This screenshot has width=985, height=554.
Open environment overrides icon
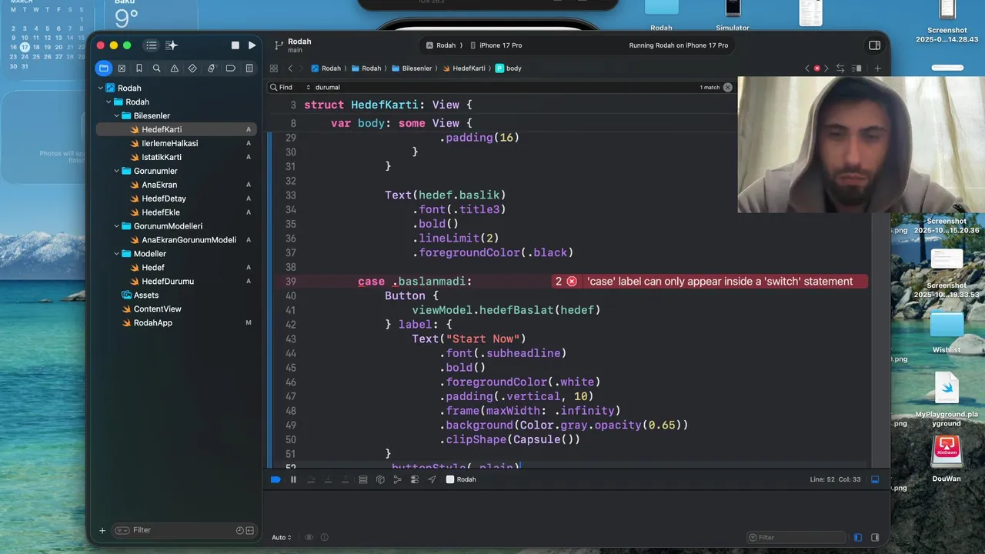tap(415, 479)
